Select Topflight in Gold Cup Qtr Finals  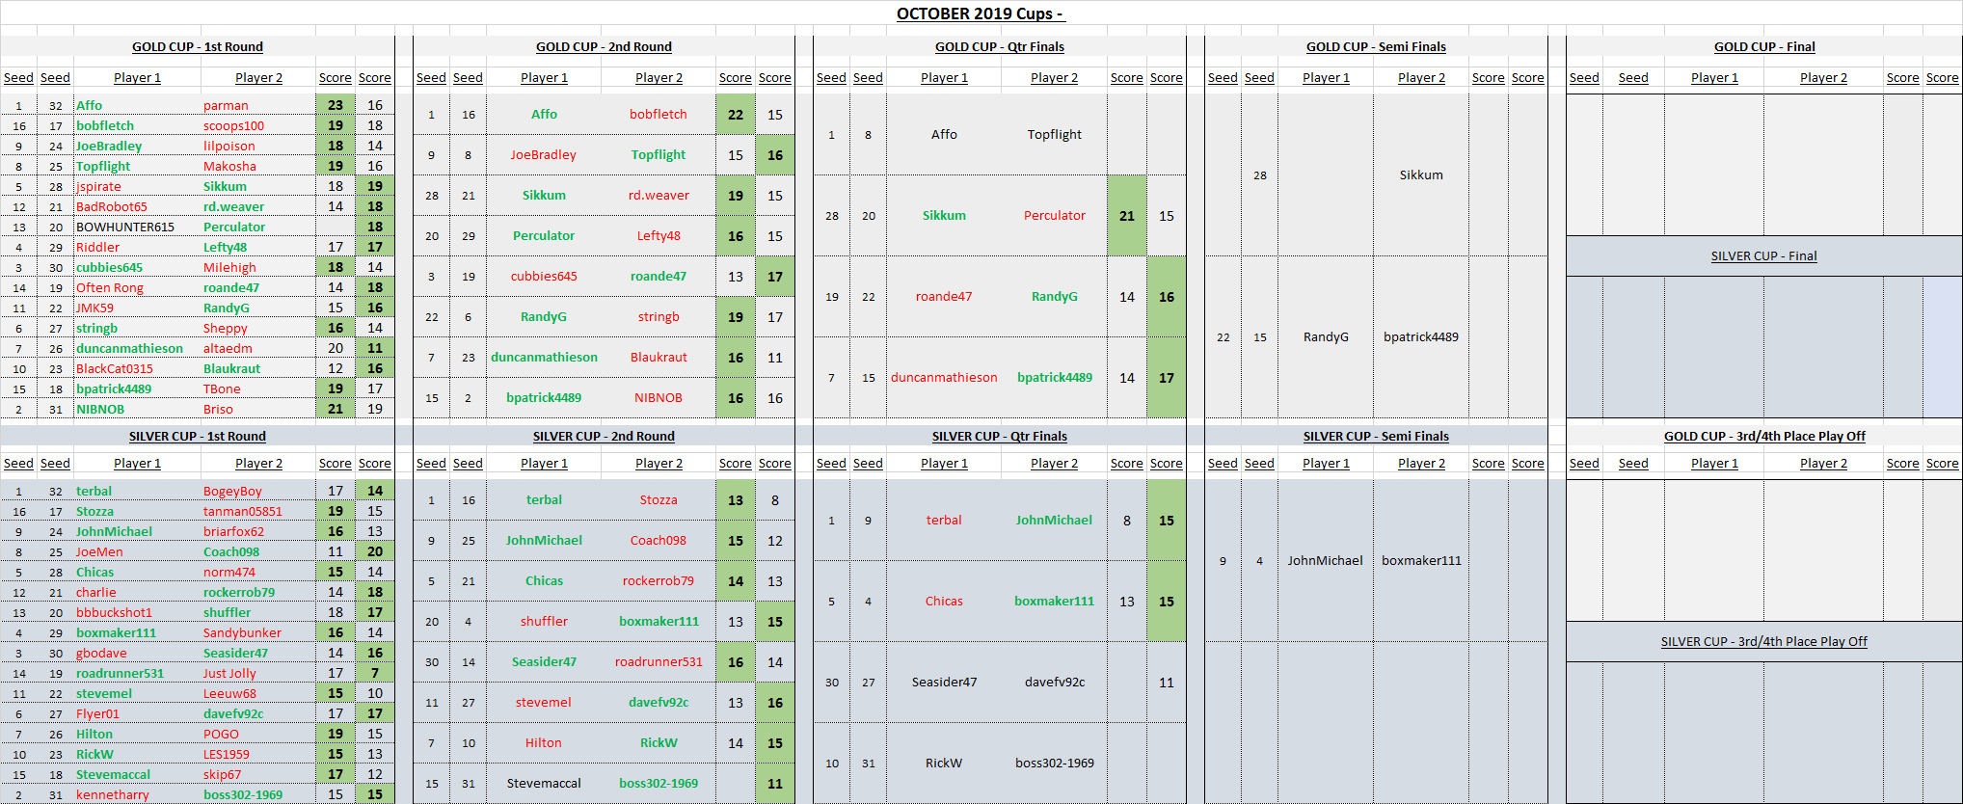click(1054, 134)
